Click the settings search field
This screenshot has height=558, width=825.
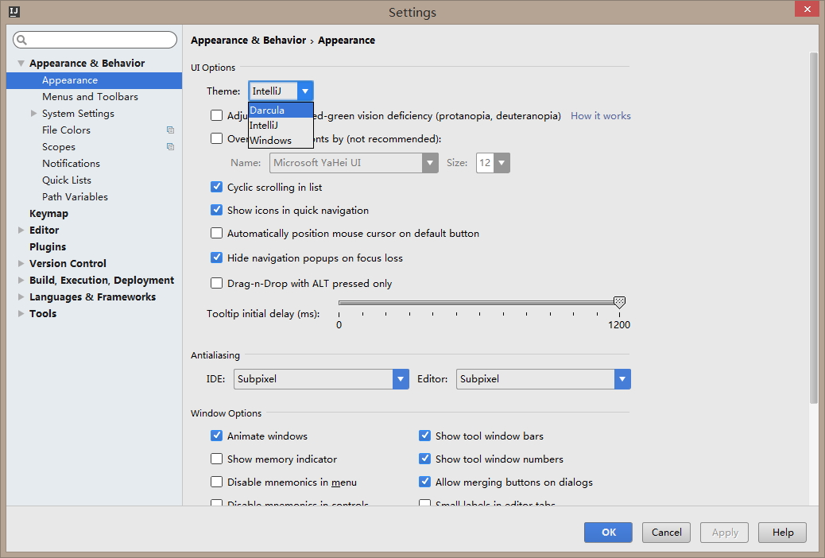(95, 40)
